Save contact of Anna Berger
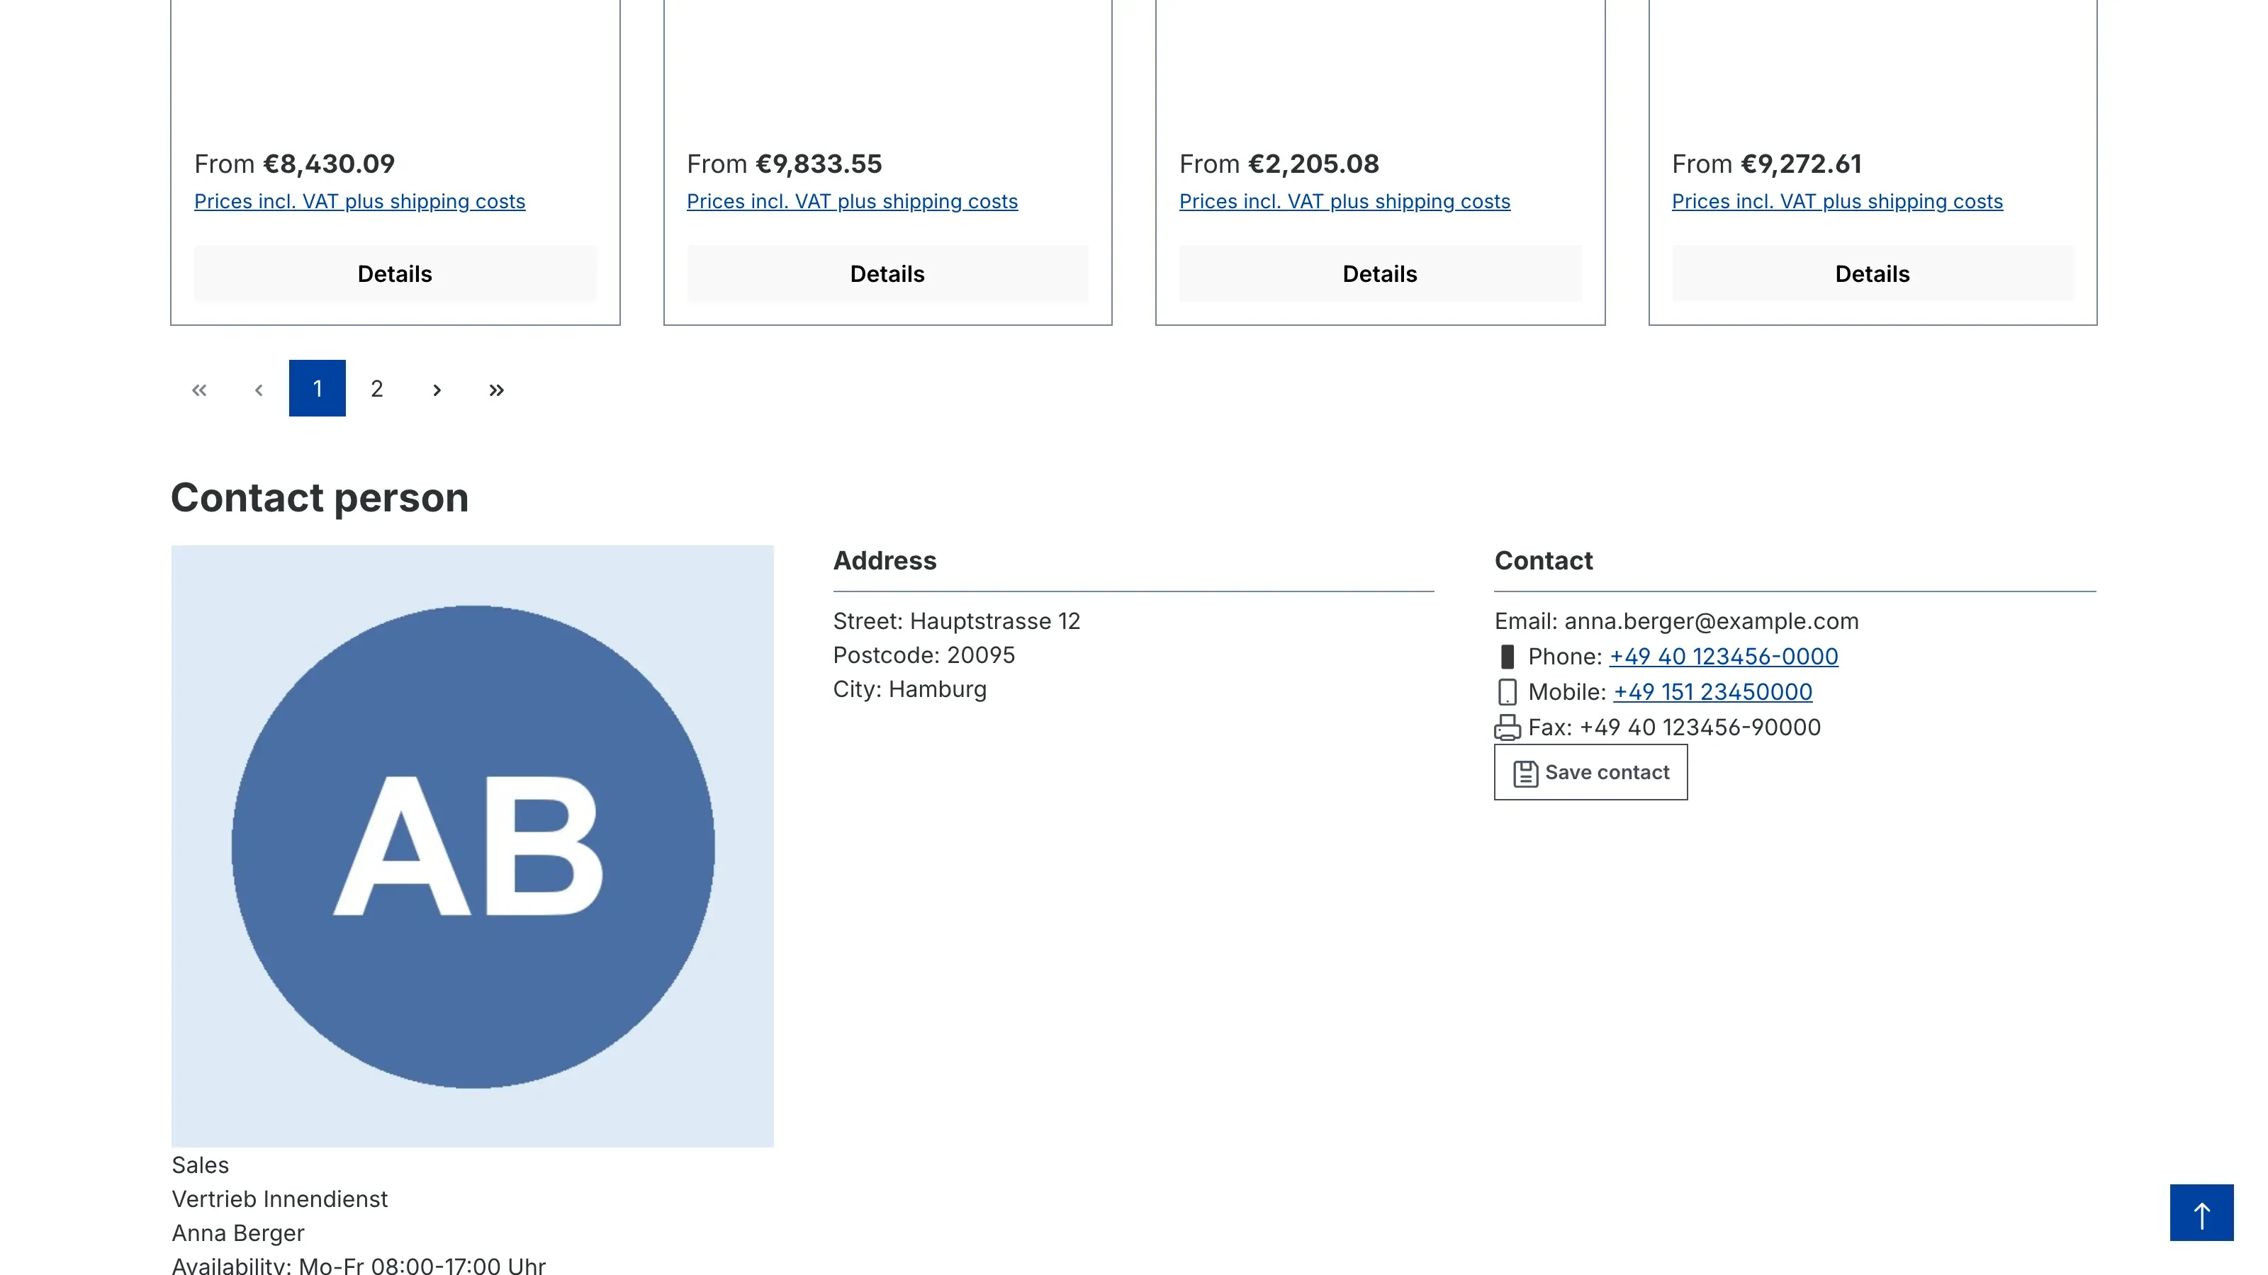This screenshot has width=2268, height=1275. (1591, 773)
